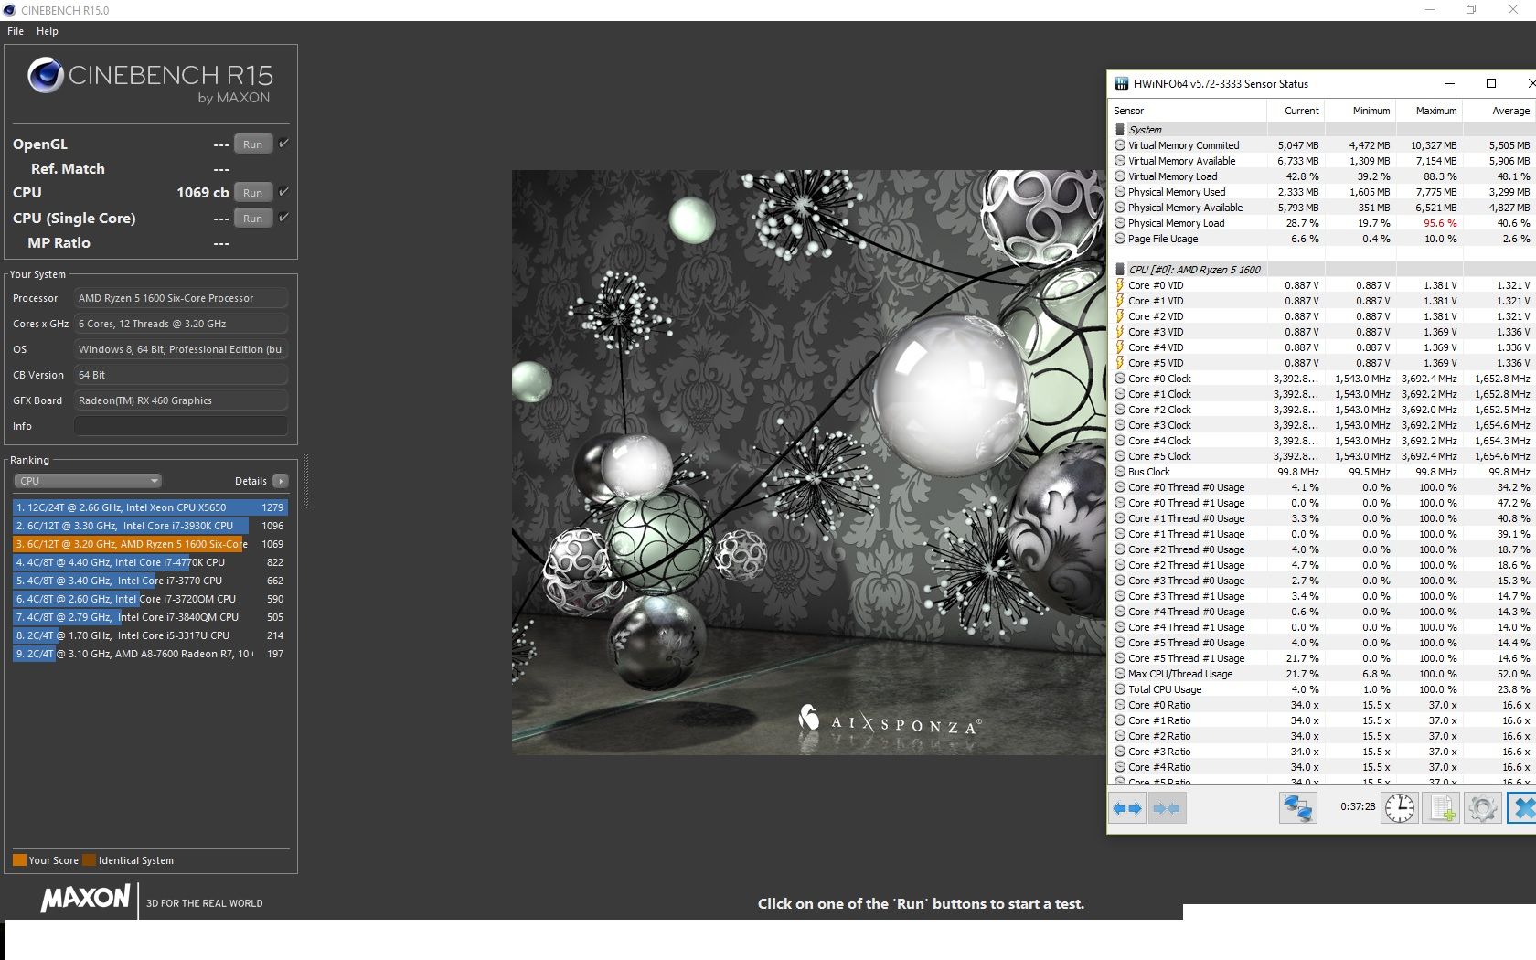
Task: Open the CPU ranking type dropdown
Action: pos(88,481)
